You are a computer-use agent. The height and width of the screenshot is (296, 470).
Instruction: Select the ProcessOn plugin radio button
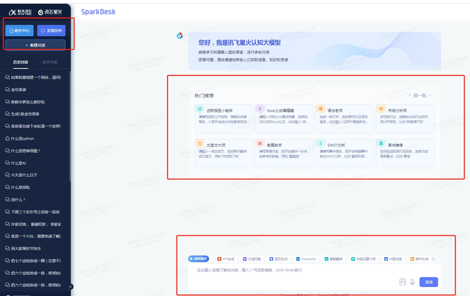(x=292, y=259)
